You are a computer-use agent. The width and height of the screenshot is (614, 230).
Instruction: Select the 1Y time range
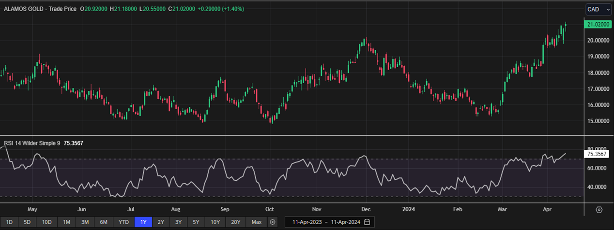143,222
